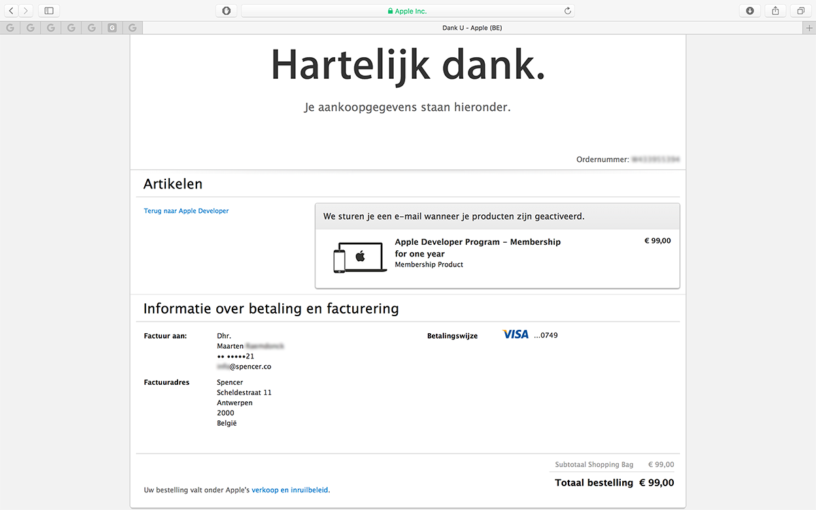Click the card number ending '...0749'

point(545,335)
